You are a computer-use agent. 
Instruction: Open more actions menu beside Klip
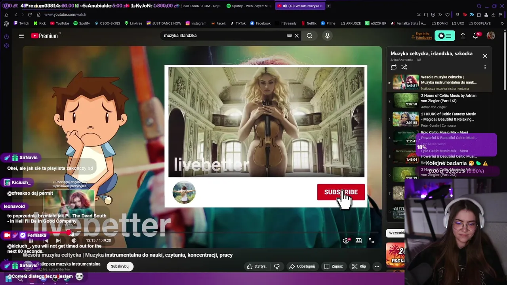[x=377, y=266]
